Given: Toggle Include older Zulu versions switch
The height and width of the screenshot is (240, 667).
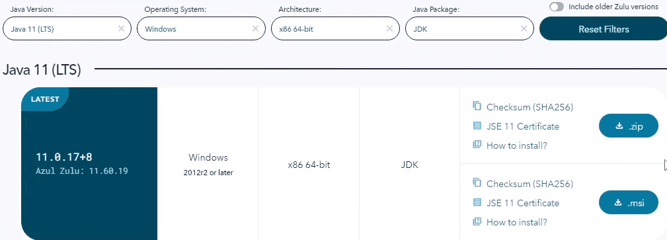Looking at the screenshot, I should pyautogui.click(x=557, y=7).
